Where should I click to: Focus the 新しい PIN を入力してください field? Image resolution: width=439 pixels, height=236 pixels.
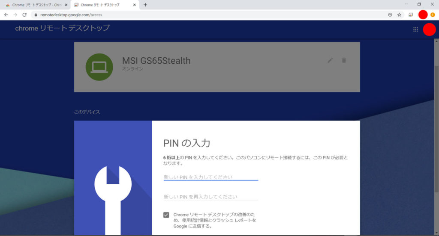click(x=211, y=177)
